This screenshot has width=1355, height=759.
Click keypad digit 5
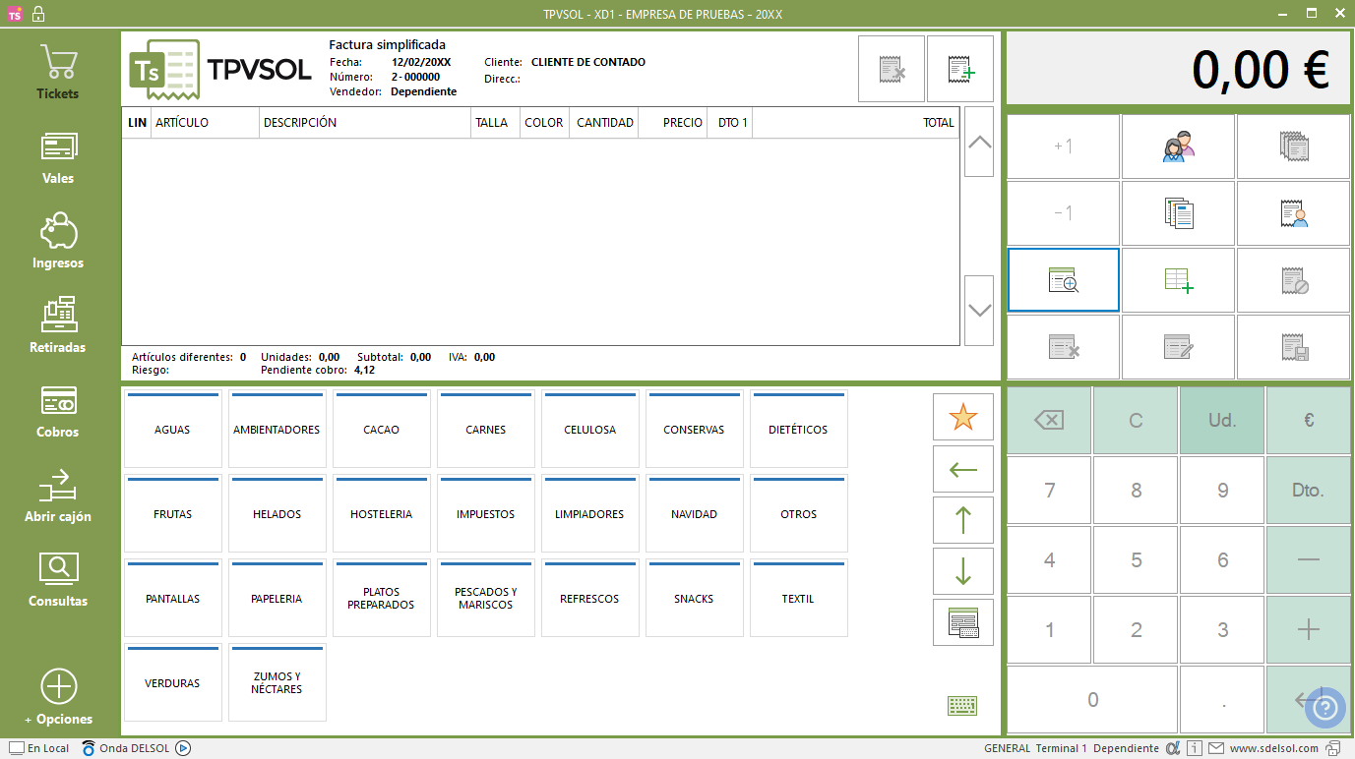tap(1136, 560)
